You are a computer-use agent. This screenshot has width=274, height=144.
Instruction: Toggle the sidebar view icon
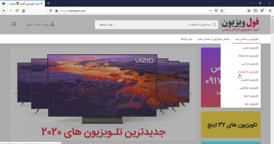coord(255,11)
